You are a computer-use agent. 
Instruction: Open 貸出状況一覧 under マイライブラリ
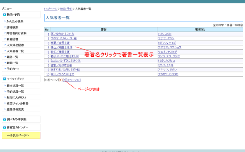click(x=15, y=86)
